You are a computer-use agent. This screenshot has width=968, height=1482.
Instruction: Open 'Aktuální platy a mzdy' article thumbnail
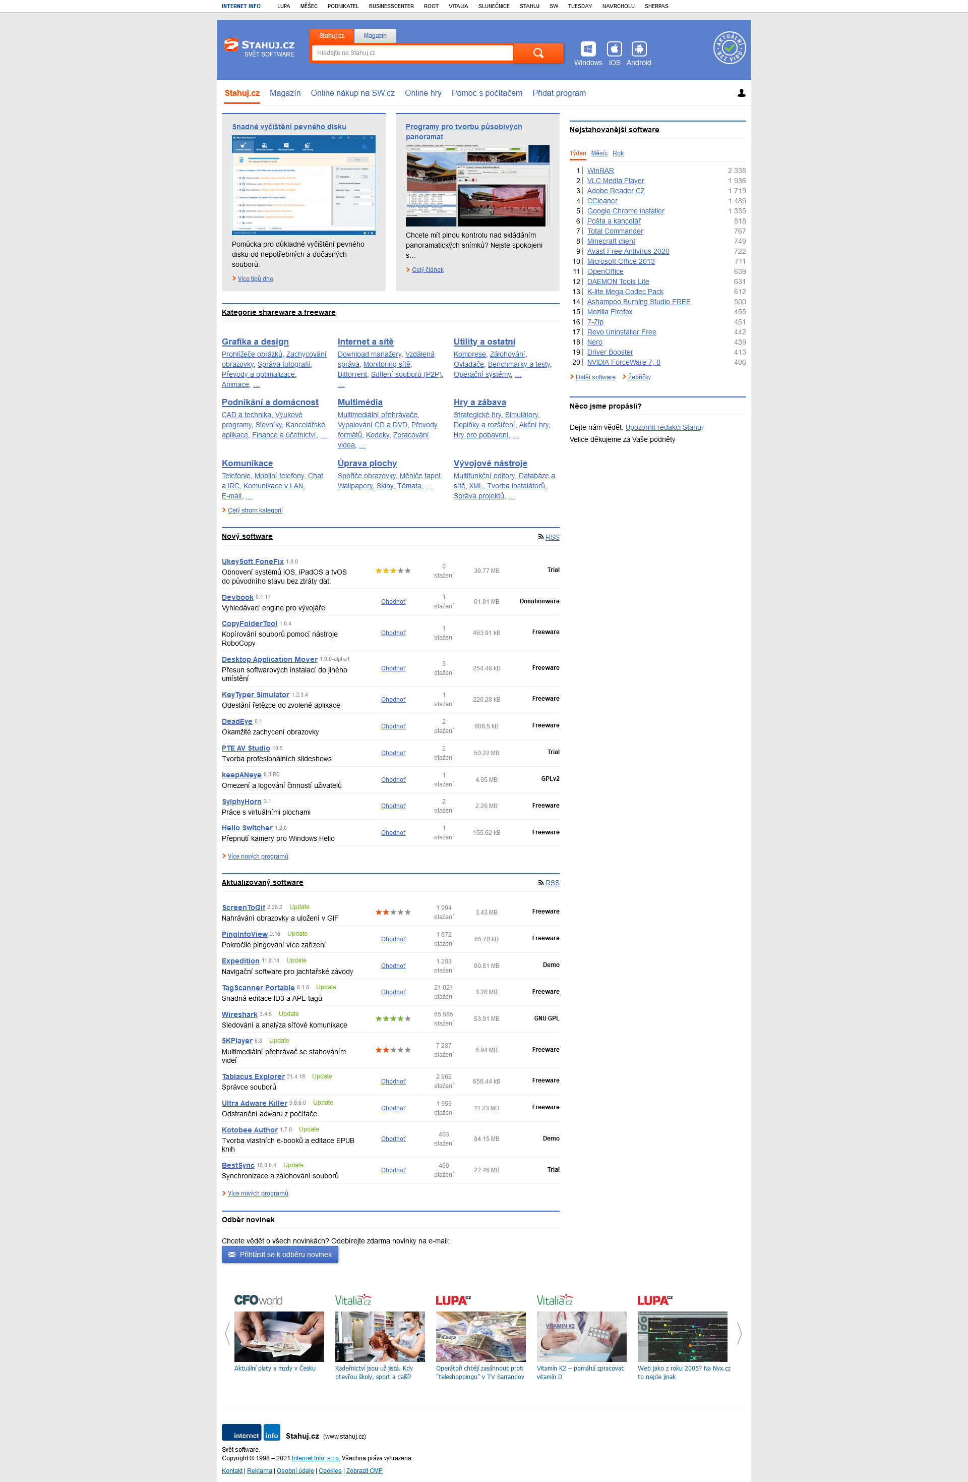(279, 1337)
